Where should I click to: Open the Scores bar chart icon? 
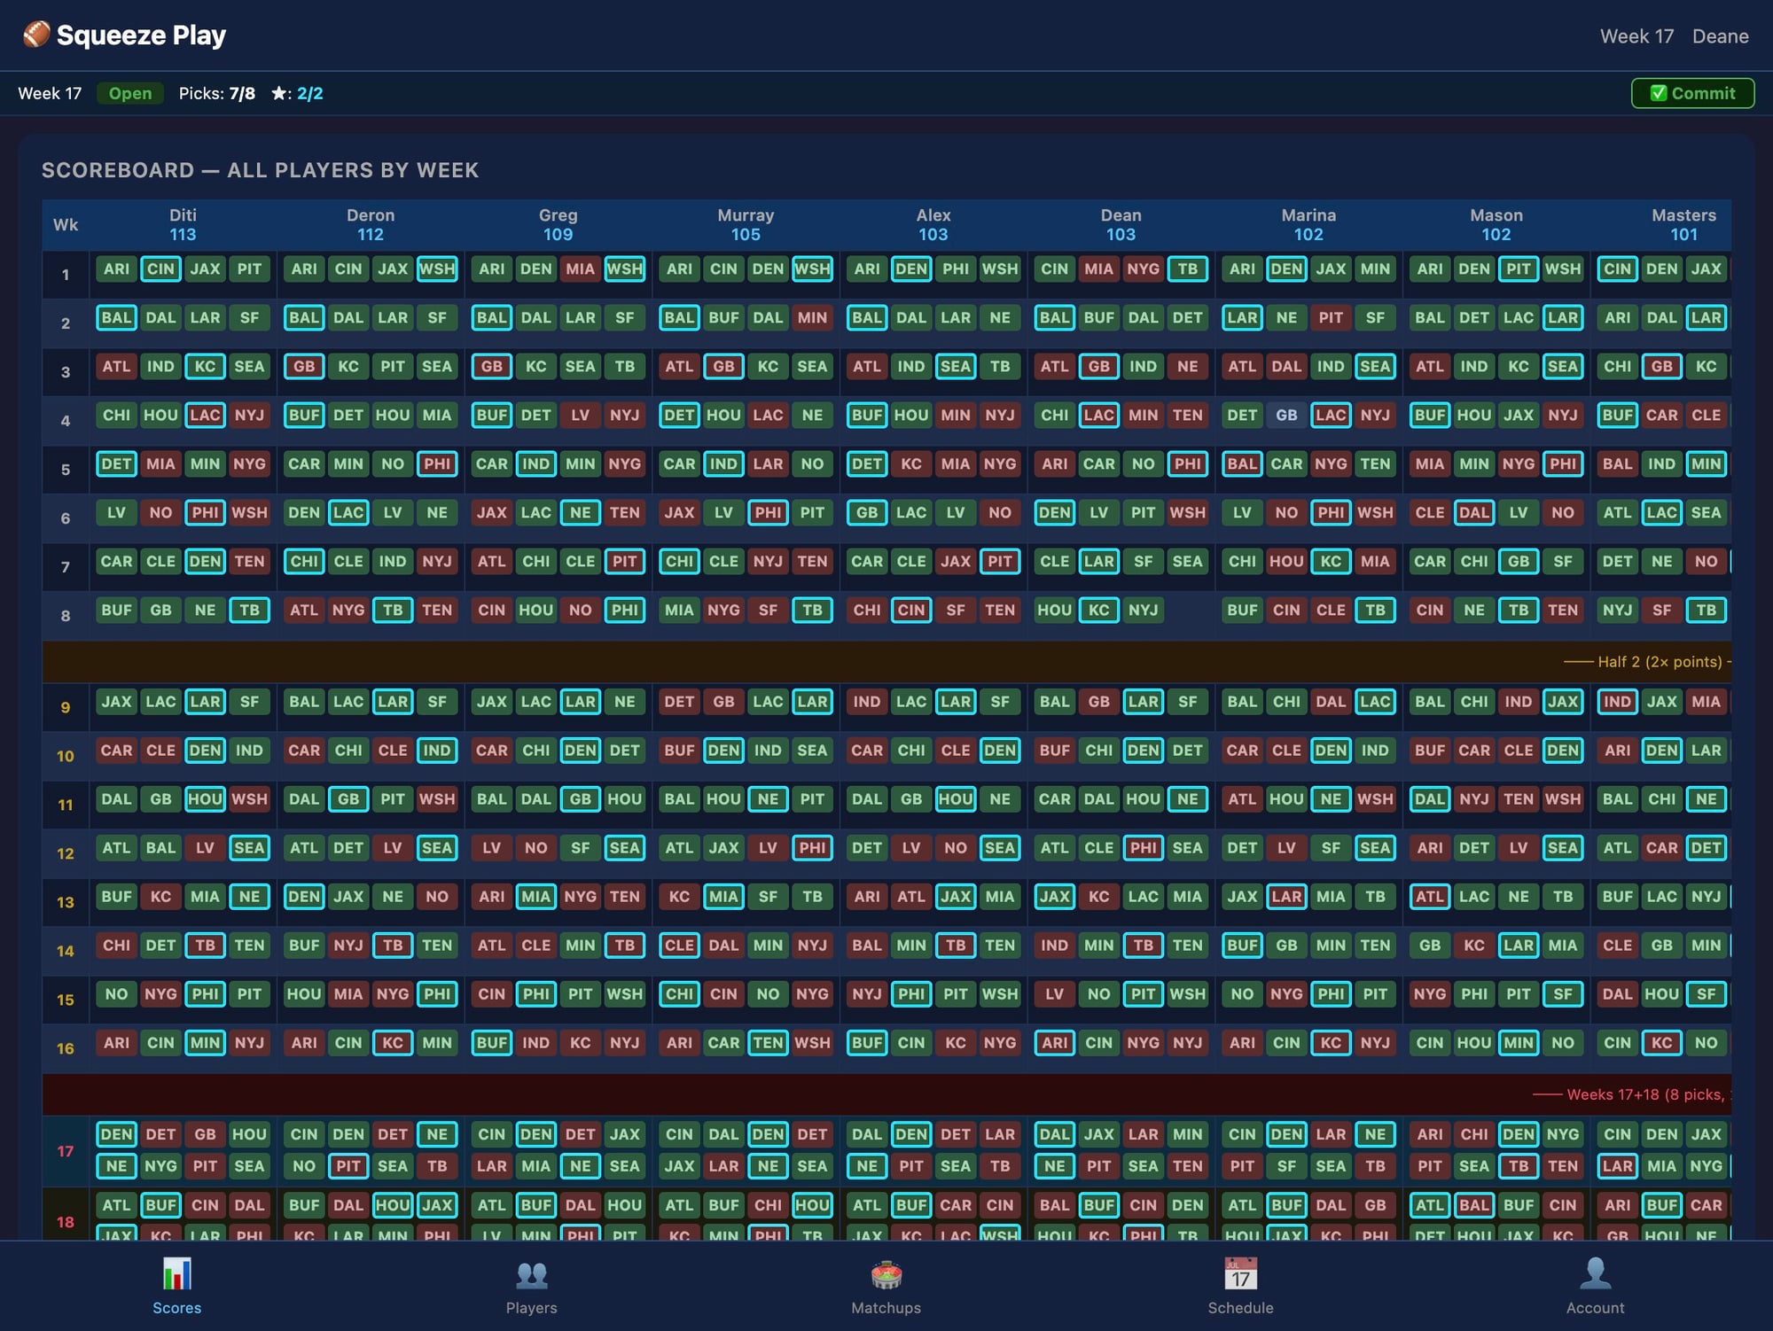(x=176, y=1274)
